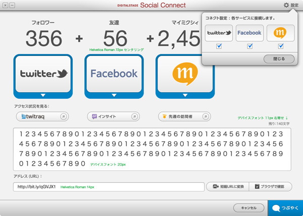
Task: Uncheck the Facebook connection checkbox
Action: (249, 46)
